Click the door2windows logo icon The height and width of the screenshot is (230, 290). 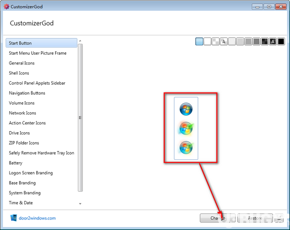pyautogui.click(x=14, y=218)
